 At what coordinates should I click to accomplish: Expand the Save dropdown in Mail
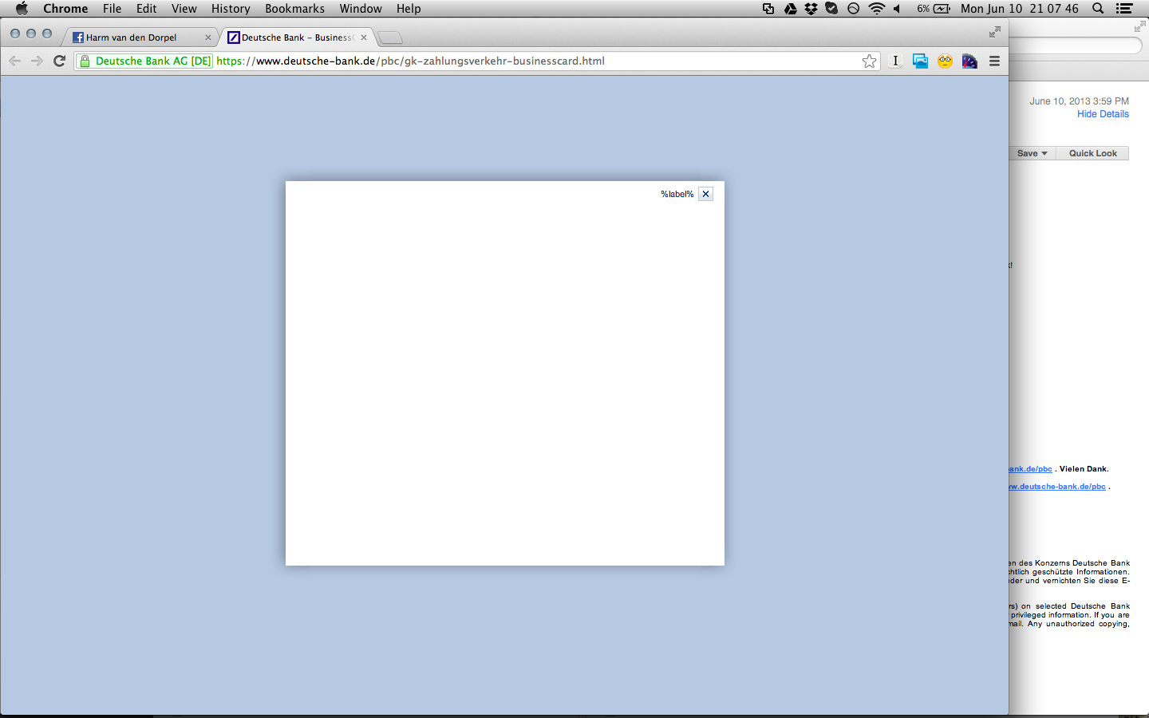pyautogui.click(x=1032, y=153)
